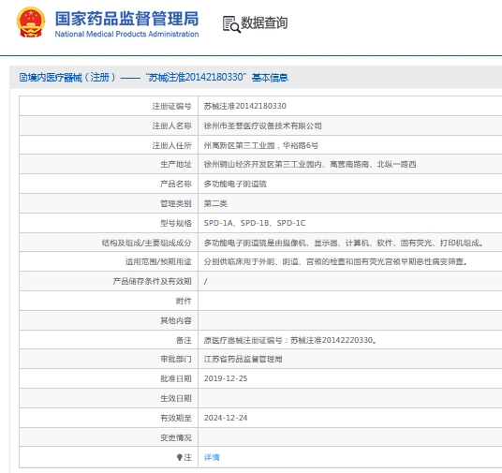Image resolution: width=502 pixels, height=473 pixels.
Task: Click the 生效日期 row label
Action: [176, 398]
